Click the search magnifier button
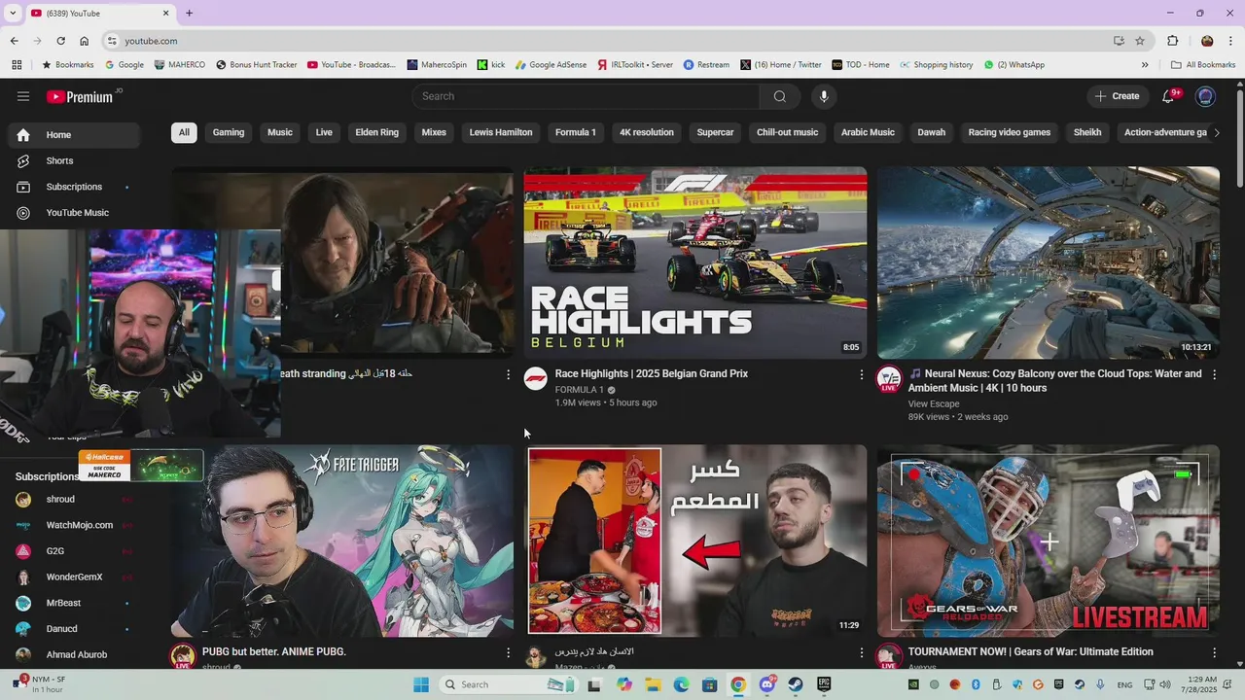The image size is (1245, 700). [780, 96]
